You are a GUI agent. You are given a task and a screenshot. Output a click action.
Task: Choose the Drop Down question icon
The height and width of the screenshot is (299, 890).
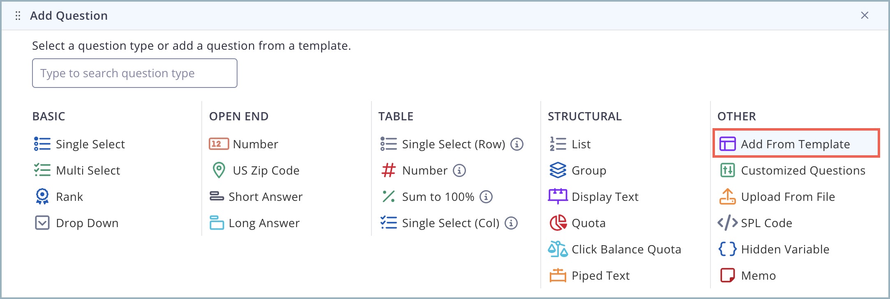click(x=42, y=223)
